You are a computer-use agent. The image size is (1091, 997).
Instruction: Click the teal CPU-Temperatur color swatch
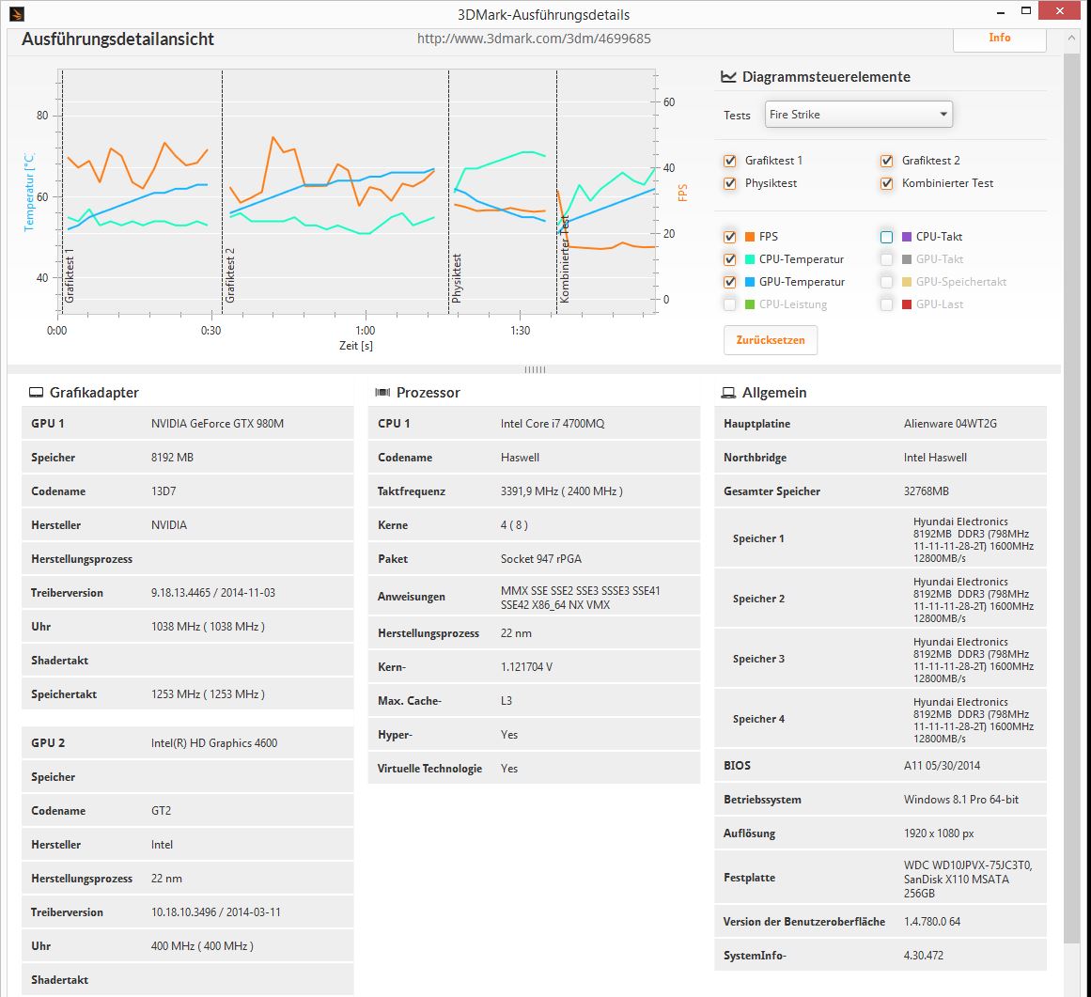click(x=750, y=259)
